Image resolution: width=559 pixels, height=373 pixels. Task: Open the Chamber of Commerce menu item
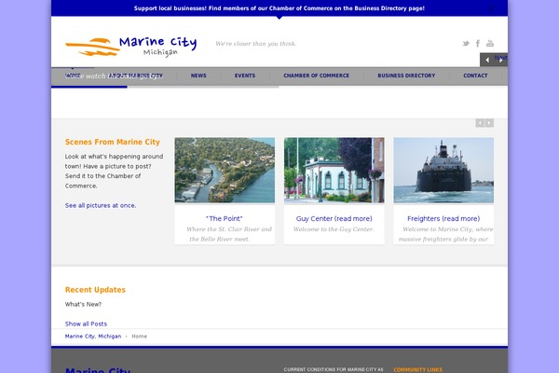pos(316,76)
